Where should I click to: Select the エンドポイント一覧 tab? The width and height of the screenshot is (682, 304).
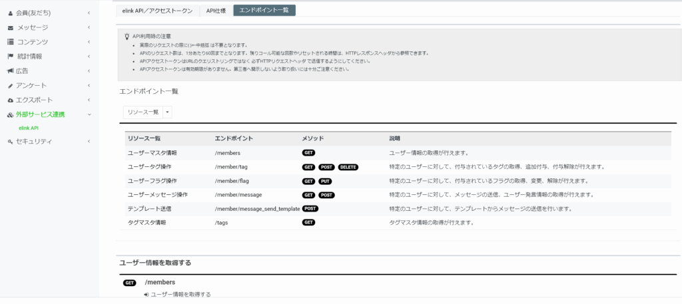(264, 11)
